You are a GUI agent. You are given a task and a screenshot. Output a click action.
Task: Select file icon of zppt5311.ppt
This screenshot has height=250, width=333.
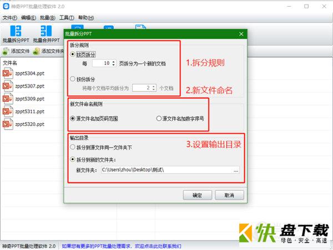pos(8,111)
